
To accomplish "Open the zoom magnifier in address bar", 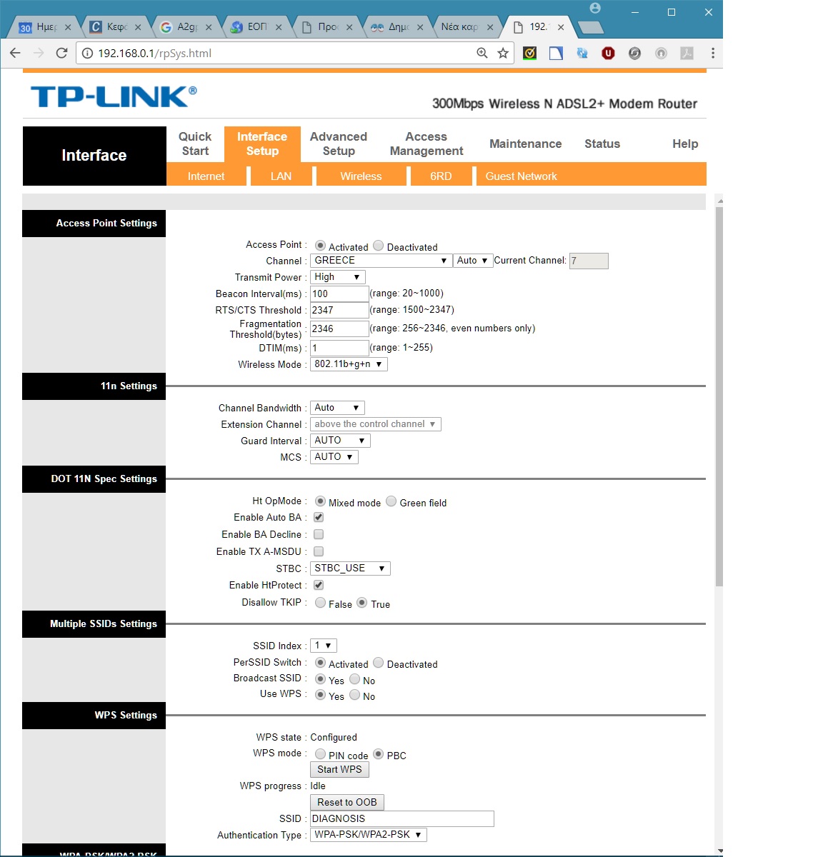I will click(x=482, y=53).
